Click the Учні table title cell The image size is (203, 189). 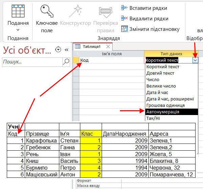click(x=16, y=127)
